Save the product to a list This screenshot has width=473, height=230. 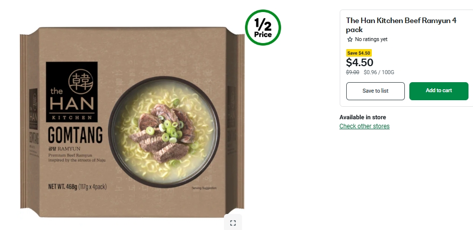point(375,91)
